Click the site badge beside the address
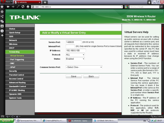The image size is (164, 123). [x=36, y=7]
